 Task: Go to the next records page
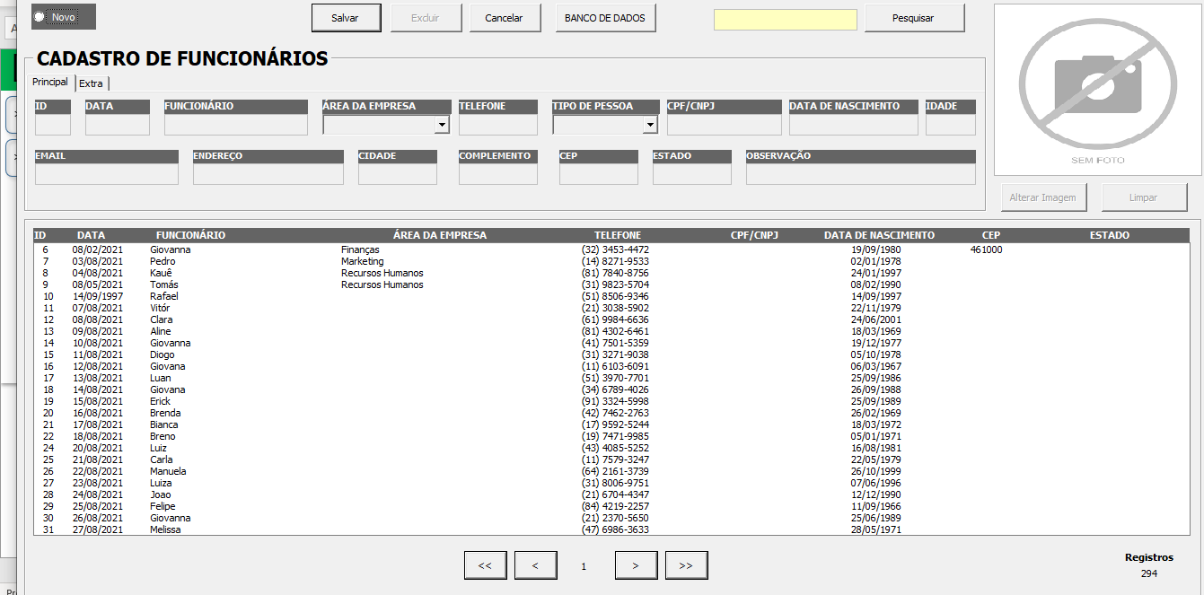click(636, 565)
